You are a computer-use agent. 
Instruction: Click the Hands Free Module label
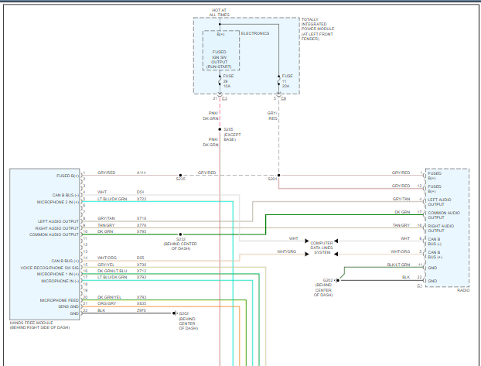click(39, 324)
